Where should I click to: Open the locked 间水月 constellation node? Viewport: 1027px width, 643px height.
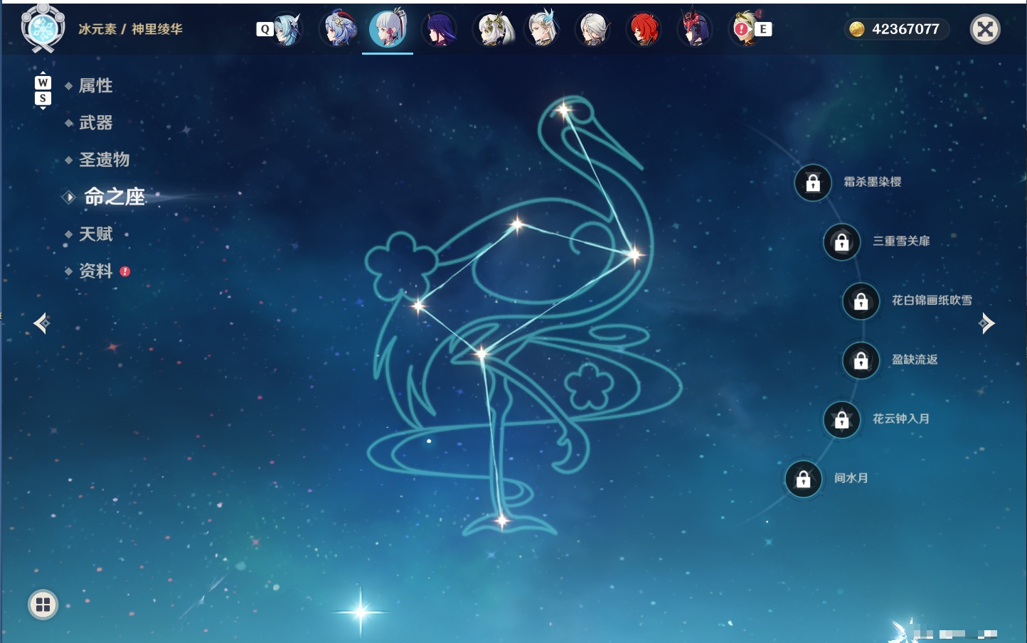click(803, 479)
